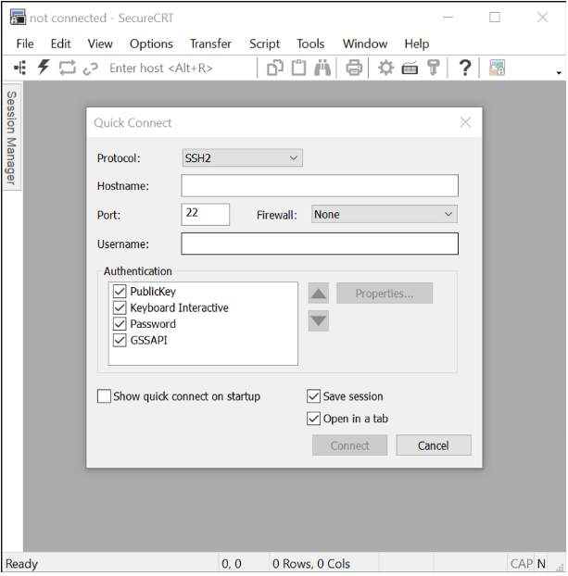Click the Public Key tool icon
568x576 pixels.
433,68
